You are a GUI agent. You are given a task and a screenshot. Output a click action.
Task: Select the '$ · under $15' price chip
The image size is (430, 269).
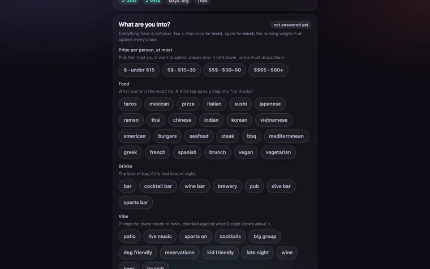pos(139,70)
